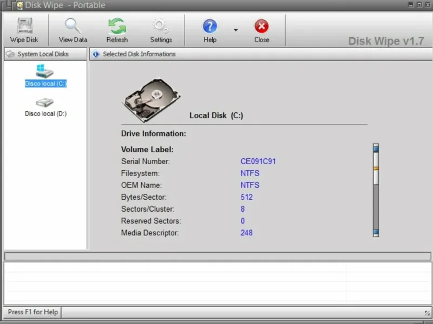The image size is (433, 324).
Task: Click the Volume Label heading
Action: point(147,150)
